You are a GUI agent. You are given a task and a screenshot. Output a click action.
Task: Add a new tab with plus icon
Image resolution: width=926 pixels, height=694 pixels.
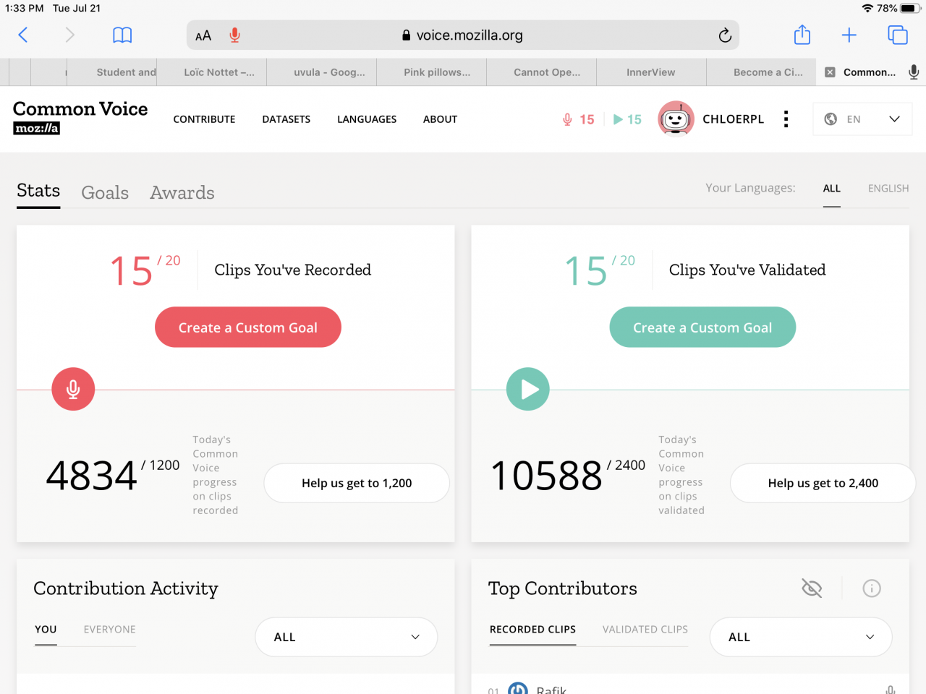[849, 35]
